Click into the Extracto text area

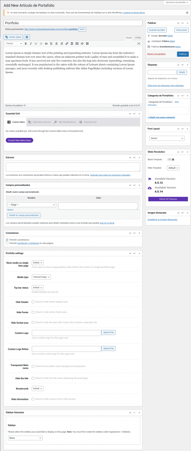click(x=73, y=167)
